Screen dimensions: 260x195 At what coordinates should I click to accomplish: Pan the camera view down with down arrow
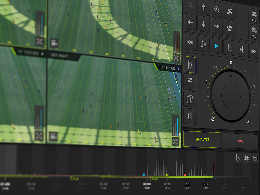point(203,24)
